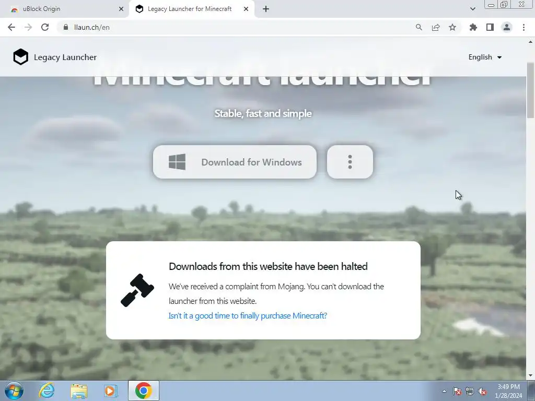Screen dimensions: 535x401
Task: Click the scrollbar down arrow
Action: tap(531, 375)
